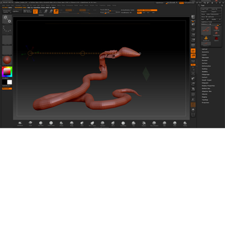Toggle Perspective (Persp) view
The width and height of the screenshot is (225, 225).
tap(193, 45)
